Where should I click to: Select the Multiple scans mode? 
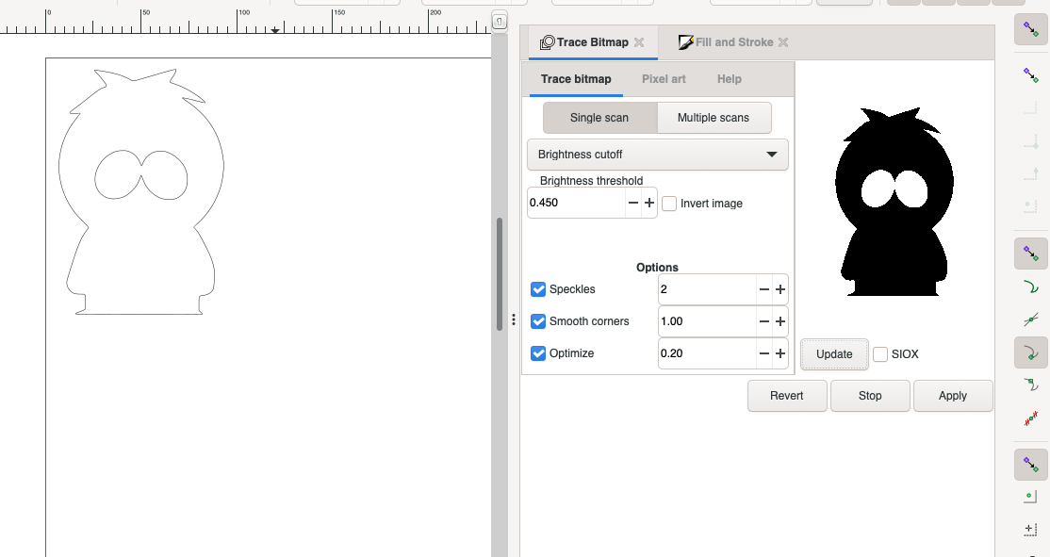coord(713,118)
